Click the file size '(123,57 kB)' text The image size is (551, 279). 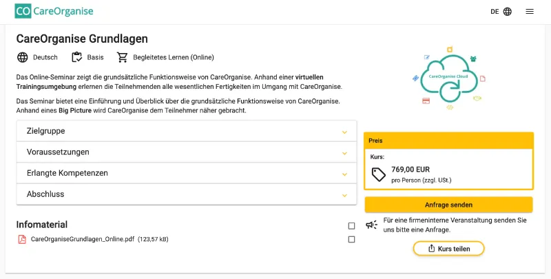pos(153,239)
